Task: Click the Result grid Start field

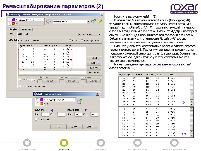Action: click(78, 114)
